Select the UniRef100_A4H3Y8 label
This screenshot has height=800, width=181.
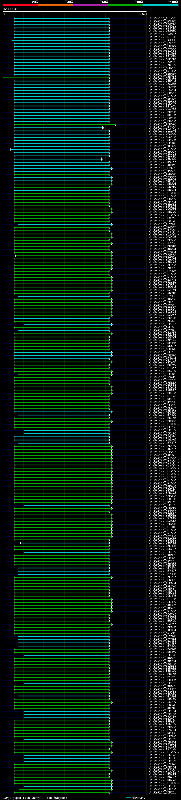(x=162, y=593)
